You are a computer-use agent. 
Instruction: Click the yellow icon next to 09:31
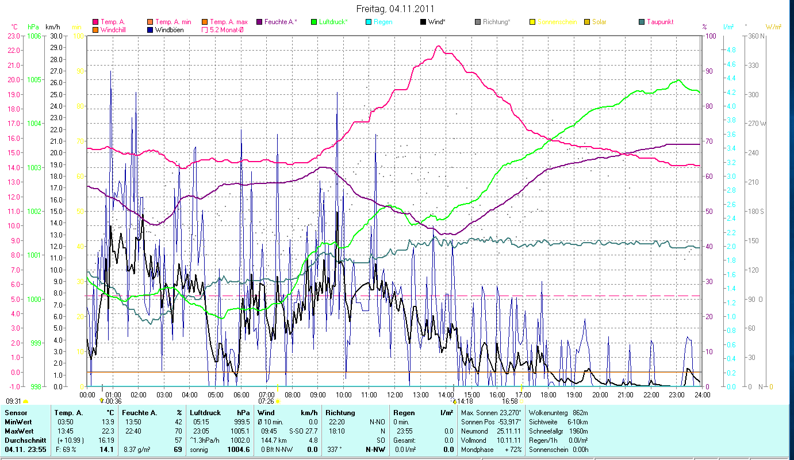coord(26,401)
